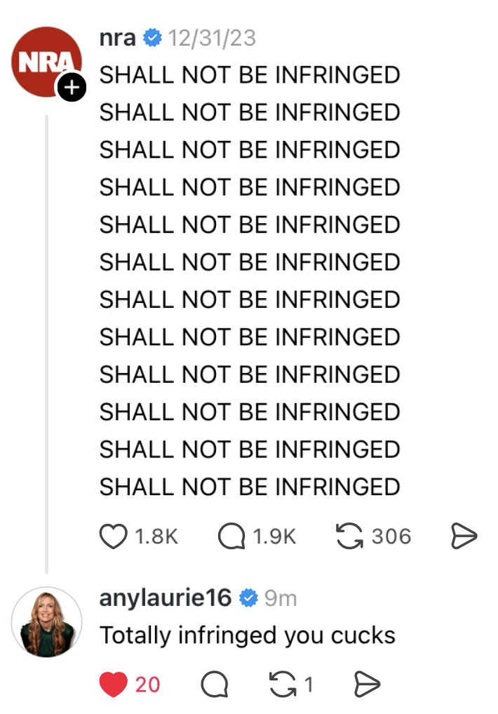Follow NRA using the plus badge

click(x=70, y=88)
